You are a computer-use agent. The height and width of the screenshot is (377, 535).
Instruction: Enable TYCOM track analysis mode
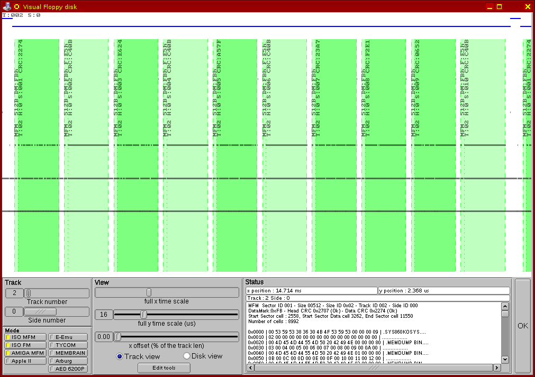point(68,345)
